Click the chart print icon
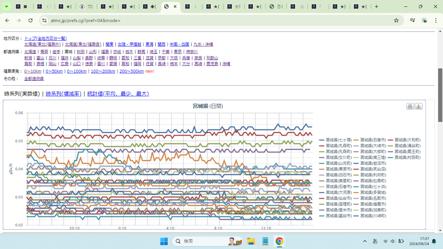 click(410, 107)
